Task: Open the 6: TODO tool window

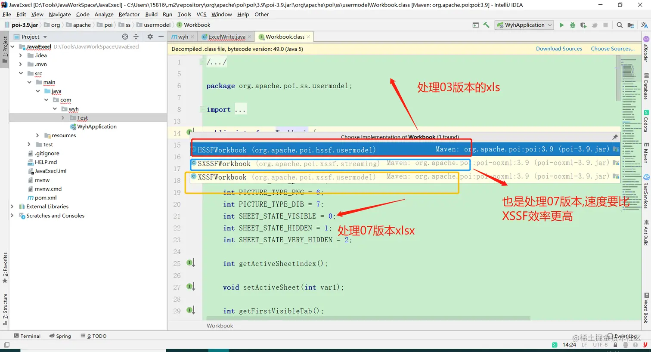Action: [93, 336]
